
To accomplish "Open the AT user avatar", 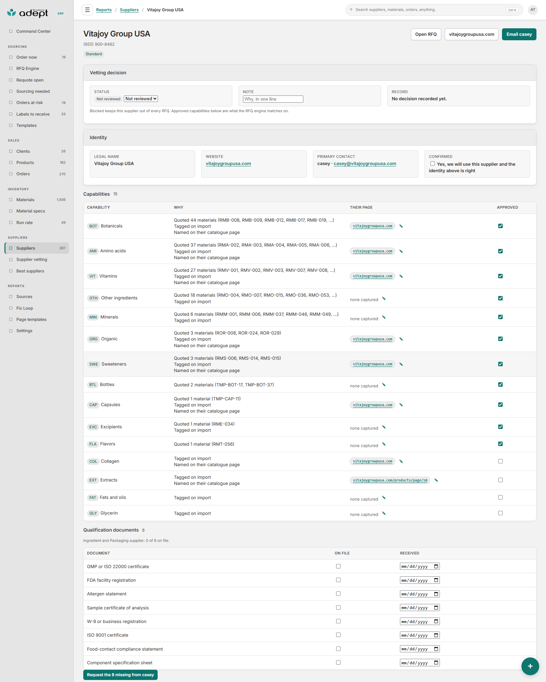I will (x=533, y=10).
